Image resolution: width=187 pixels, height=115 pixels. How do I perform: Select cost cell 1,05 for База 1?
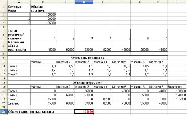pos(140,66)
